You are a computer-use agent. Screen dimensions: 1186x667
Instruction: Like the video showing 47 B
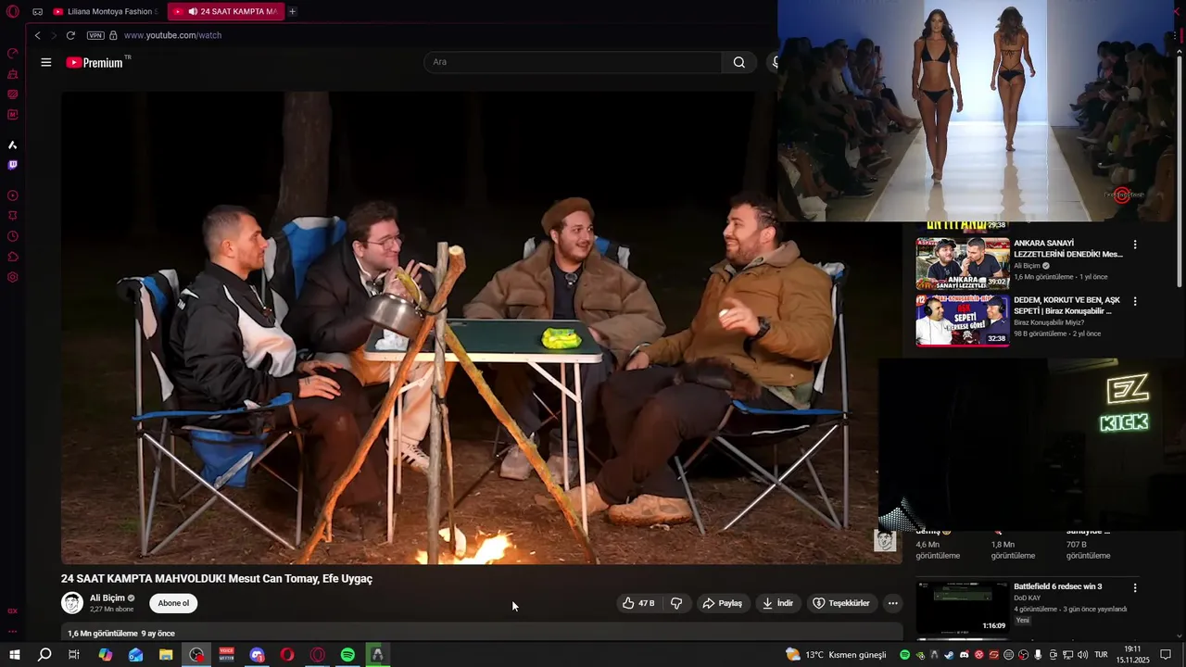(x=637, y=603)
